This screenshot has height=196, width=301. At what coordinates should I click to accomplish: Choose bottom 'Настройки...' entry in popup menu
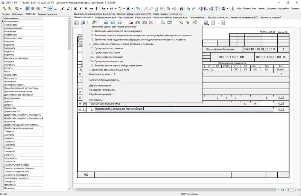point(96,100)
